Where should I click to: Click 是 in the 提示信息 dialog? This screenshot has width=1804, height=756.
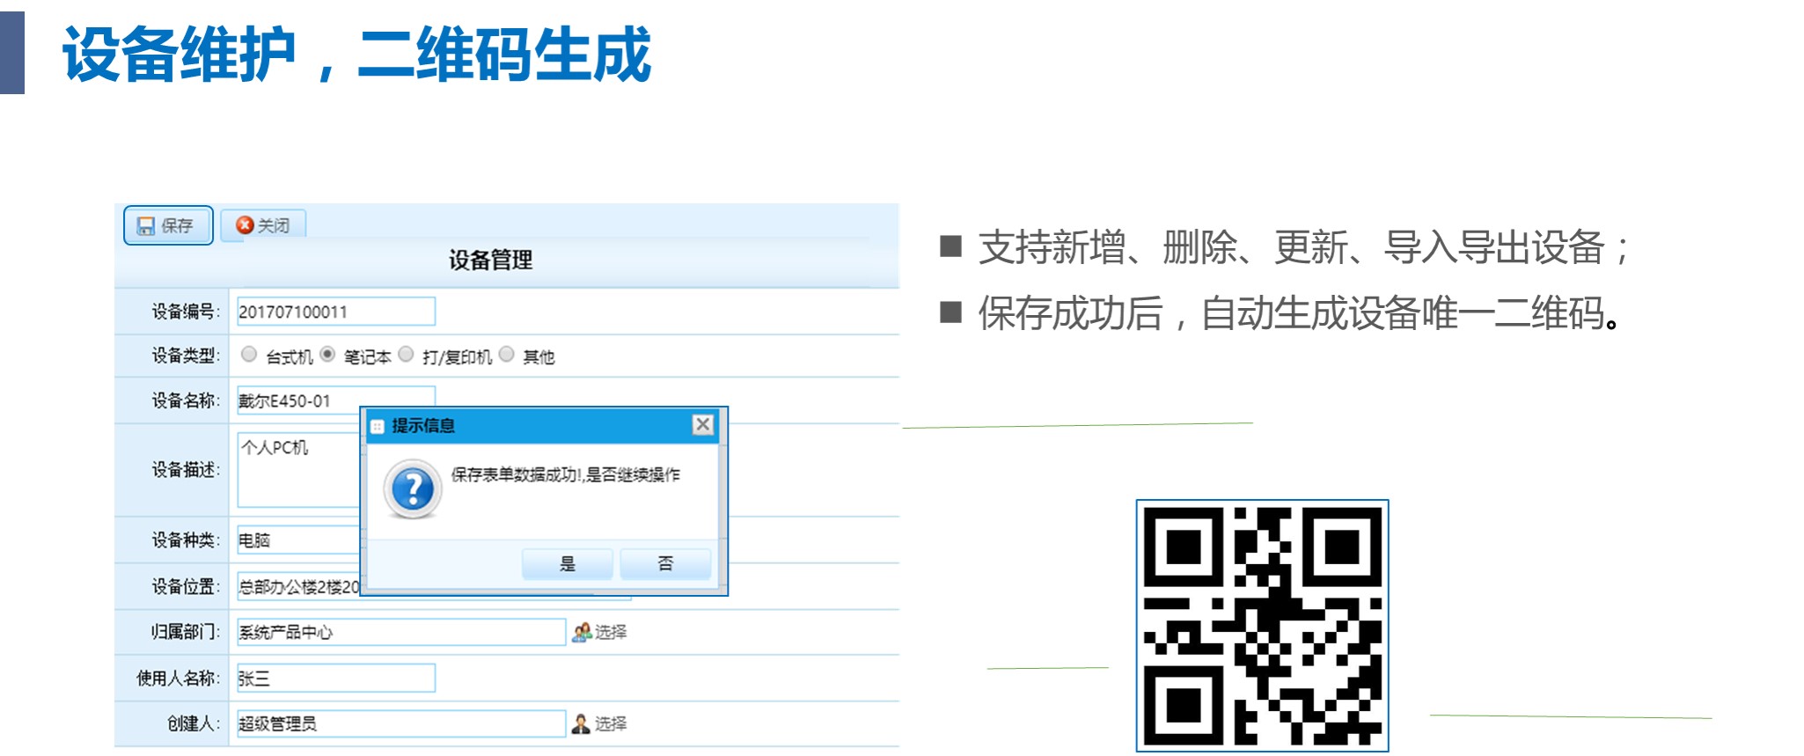(x=568, y=563)
